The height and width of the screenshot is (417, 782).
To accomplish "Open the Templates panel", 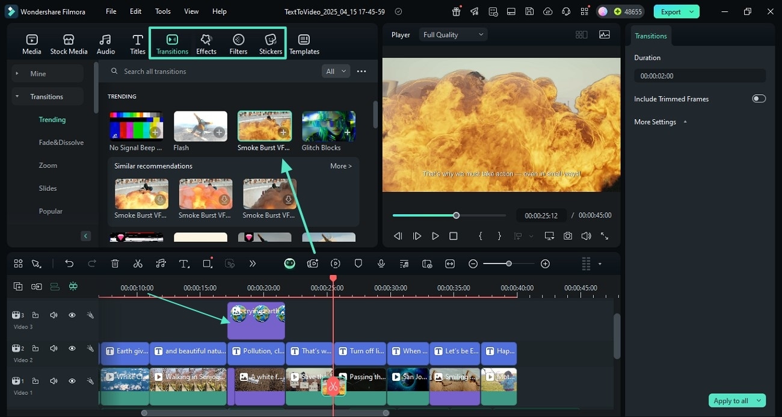I will [304, 45].
